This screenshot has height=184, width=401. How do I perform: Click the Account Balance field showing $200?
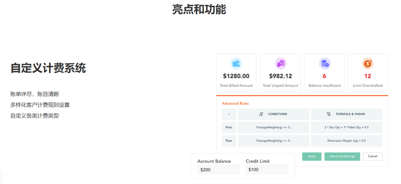pos(218,169)
